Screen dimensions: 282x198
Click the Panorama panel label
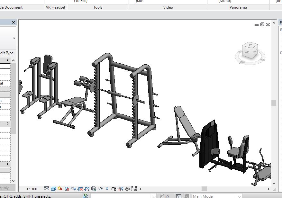click(238, 7)
